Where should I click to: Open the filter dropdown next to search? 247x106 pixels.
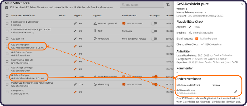pyautogui.click(x=168, y=5)
